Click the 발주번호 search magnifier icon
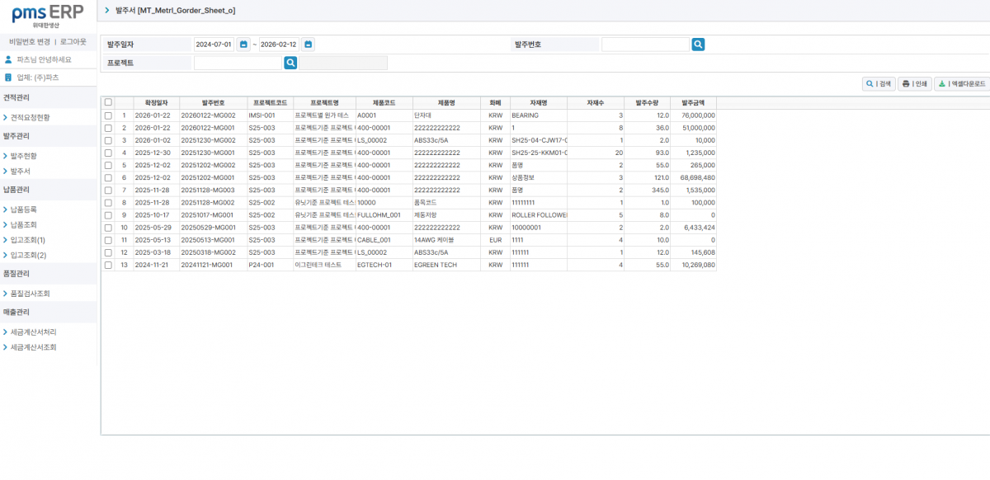Image resolution: width=990 pixels, height=480 pixels. [698, 45]
